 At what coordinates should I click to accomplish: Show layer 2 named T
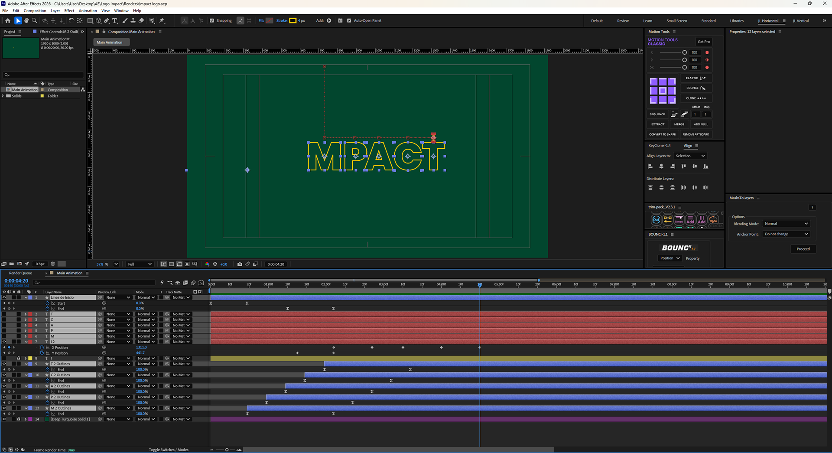click(x=4, y=314)
